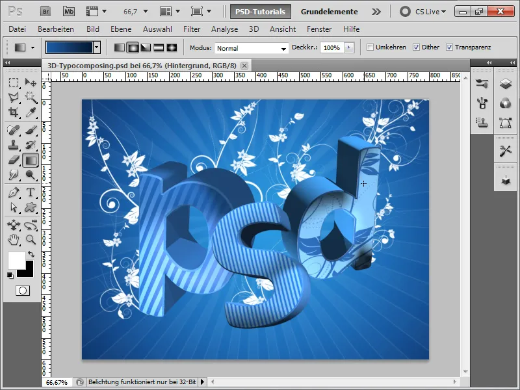Select the Custom Shape tool
The height and width of the screenshot is (390, 520).
[31, 207]
